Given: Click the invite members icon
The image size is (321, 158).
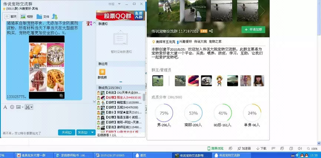Looking at the screenshot, I should (54, 17).
